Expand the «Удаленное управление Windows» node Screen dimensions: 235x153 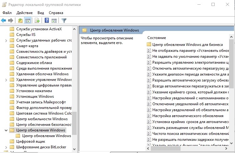(x=6, y=80)
